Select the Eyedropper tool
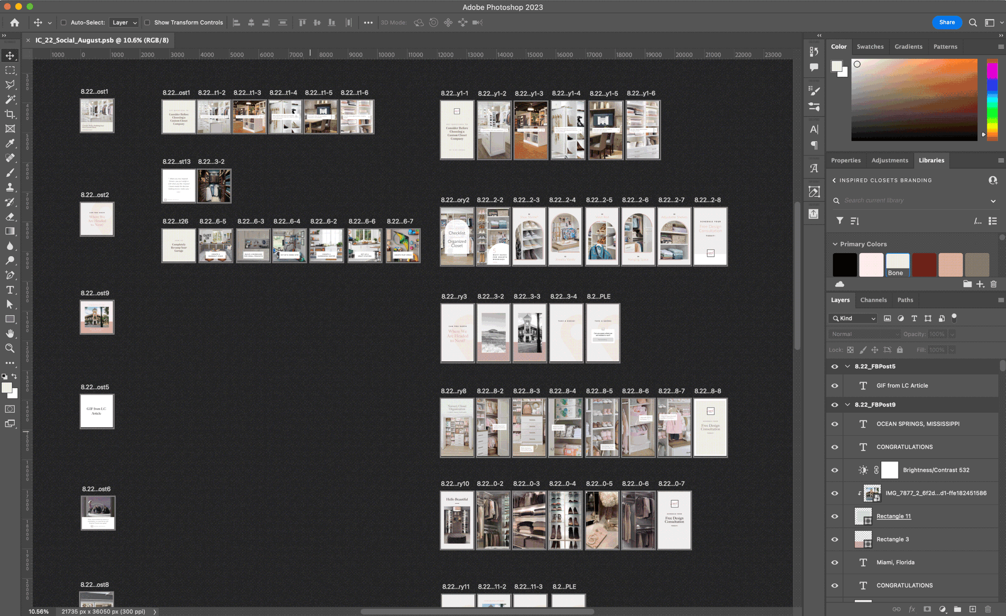Screen dimensions: 1006x616 (10, 143)
